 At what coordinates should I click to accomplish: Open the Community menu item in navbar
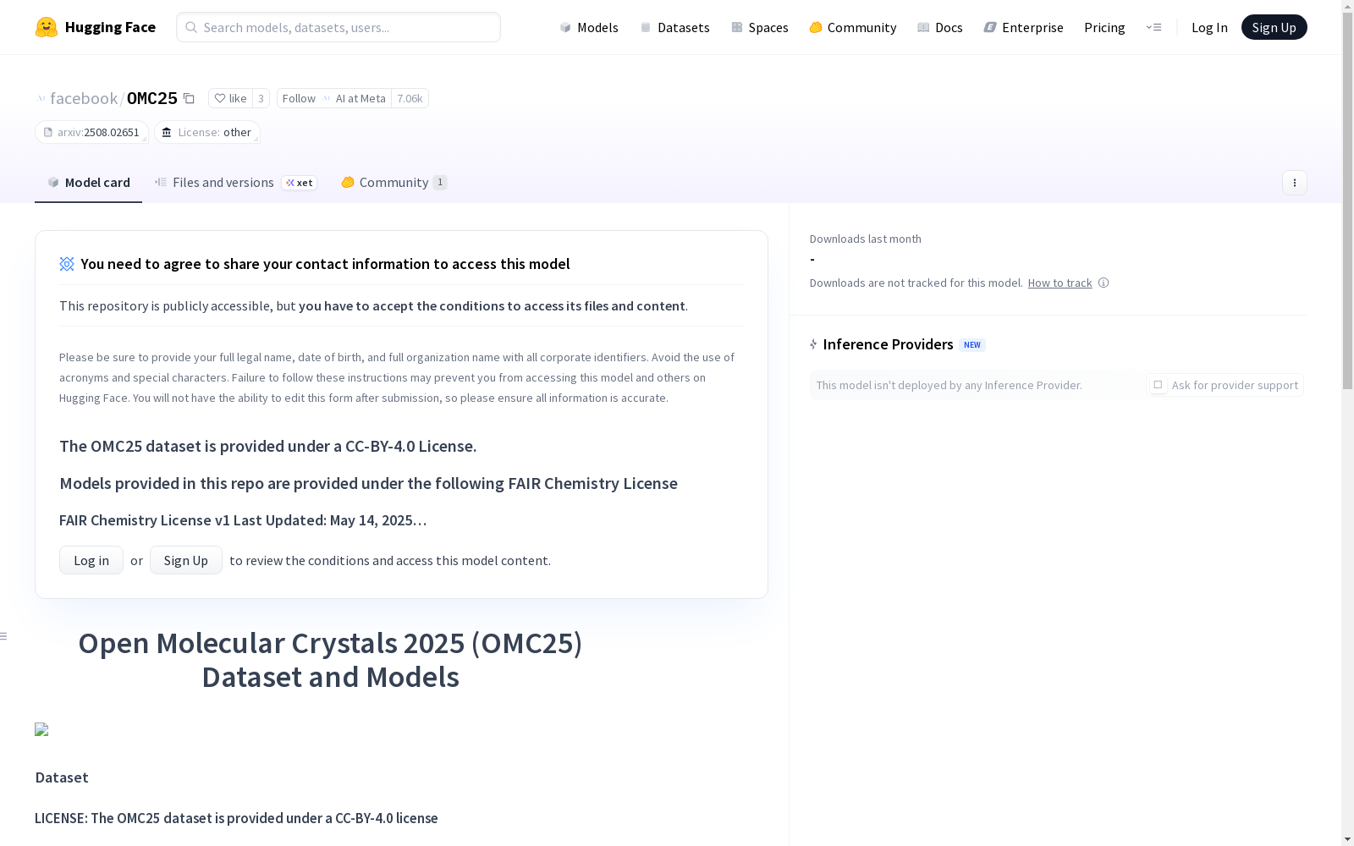click(x=852, y=27)
